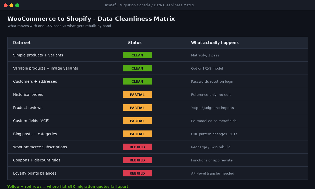
Task: Select the 'Custom fields (ACF)' row label
Action: (31, 121)
